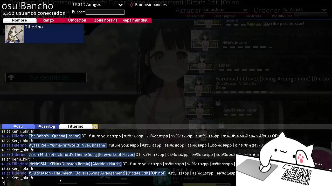Sort users by Rango tab
The height and width of the screenshot is (186, 332).
[x=48, y=20]
